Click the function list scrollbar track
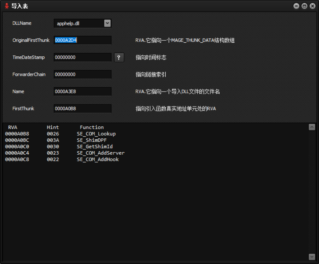Screen dimensions: 319x264 [x=311, y=191]
